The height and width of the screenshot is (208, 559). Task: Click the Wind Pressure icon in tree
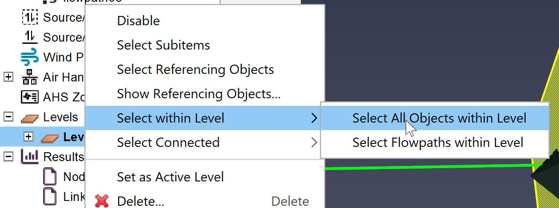pyautogui.click(x=29, y=58)
